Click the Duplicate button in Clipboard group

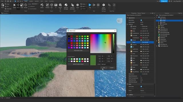pyautogui.click(x=8, y=9)
